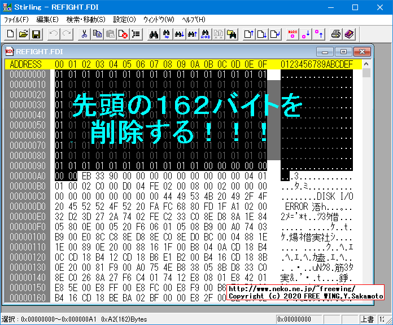Click the binoculars icon with horizontal arrows

pyautogui.click(x=167, y=34)
